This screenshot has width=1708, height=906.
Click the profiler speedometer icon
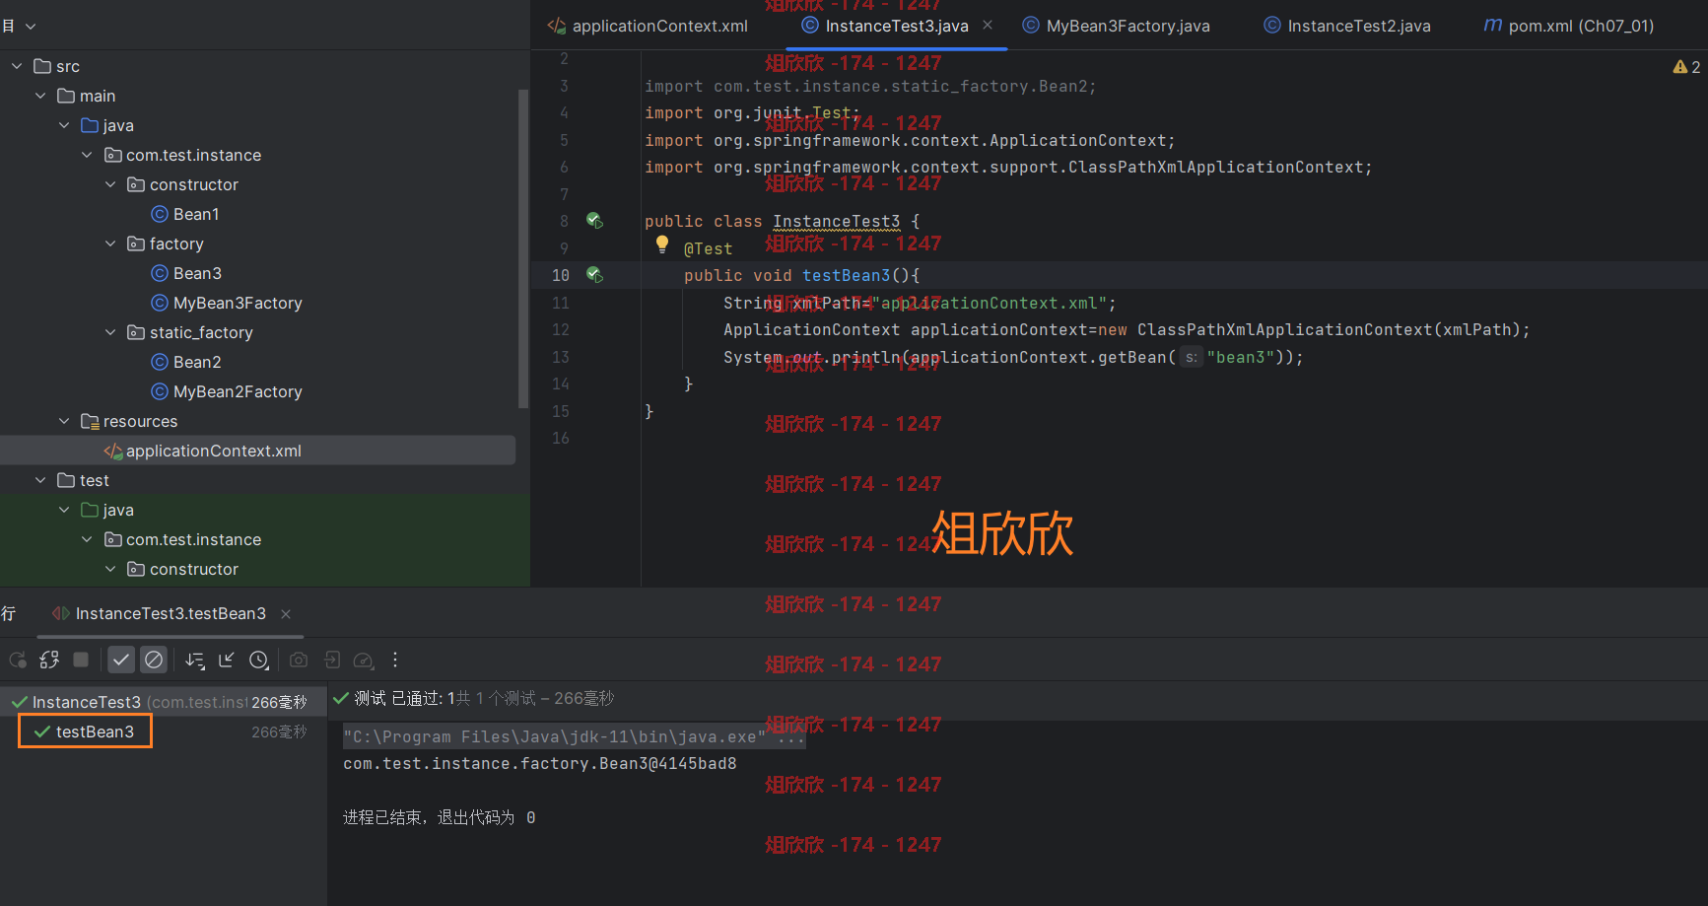tap(364, 660)
